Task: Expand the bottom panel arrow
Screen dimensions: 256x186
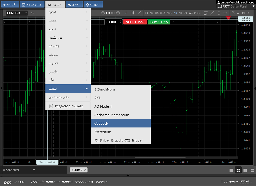Action: pyautogui.click(x=128, y=175)
